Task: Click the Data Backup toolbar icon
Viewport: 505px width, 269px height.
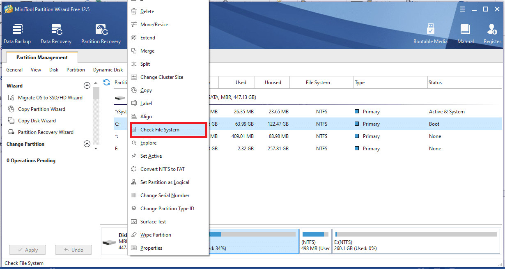Action: tap(17, 30)
